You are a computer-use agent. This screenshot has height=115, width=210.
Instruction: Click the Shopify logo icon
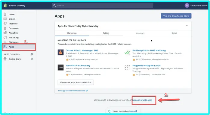point(5,5)
